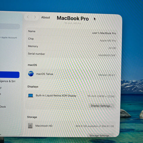Go back with the left chevron
Screen dimensions: 143x143
[x=28, y=17]
